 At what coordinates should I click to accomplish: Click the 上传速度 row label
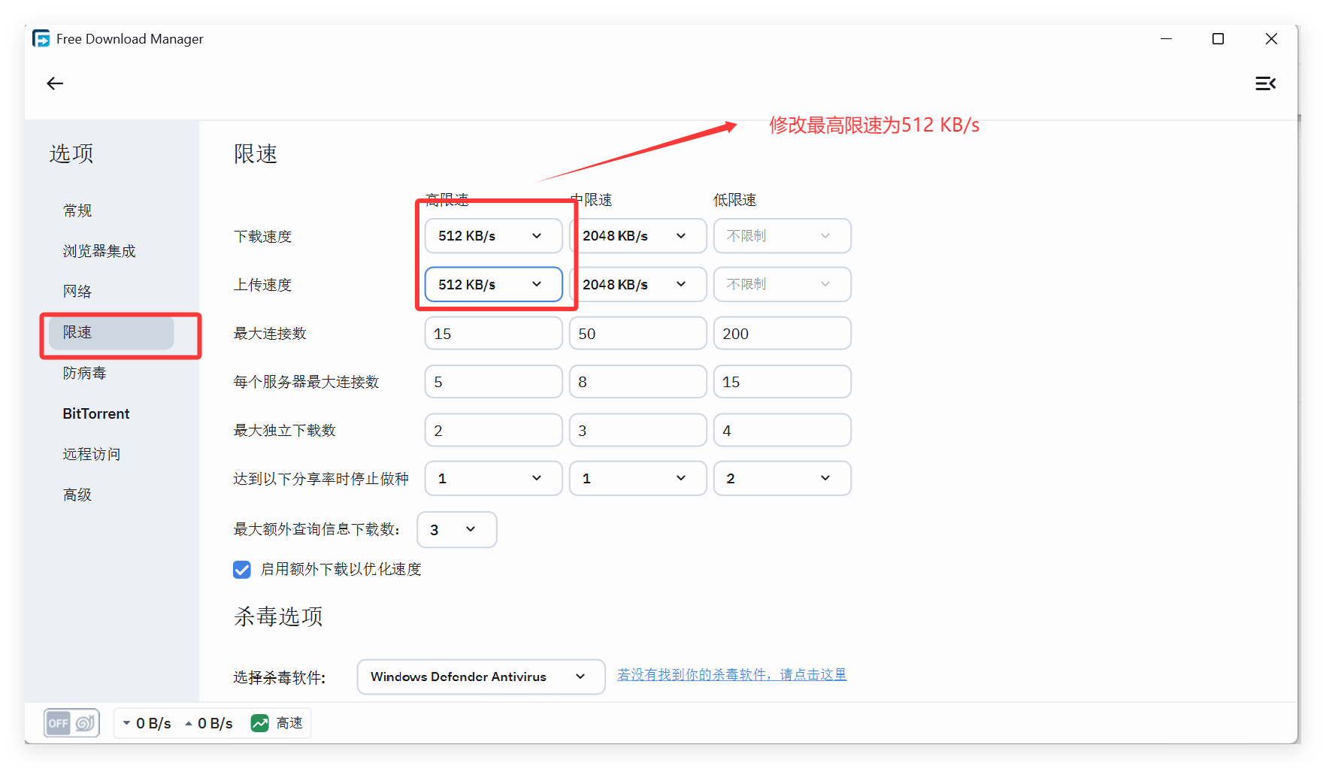(x=262, y=285)
